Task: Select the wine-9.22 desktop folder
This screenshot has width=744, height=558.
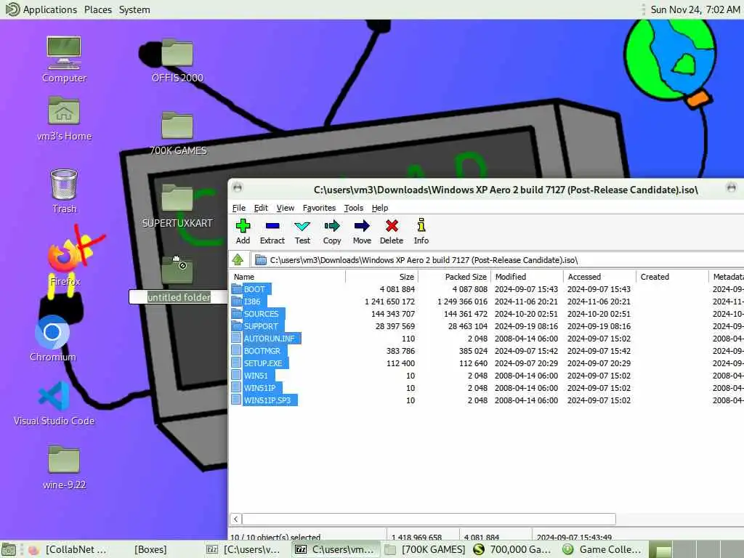Action: point(64,467)
